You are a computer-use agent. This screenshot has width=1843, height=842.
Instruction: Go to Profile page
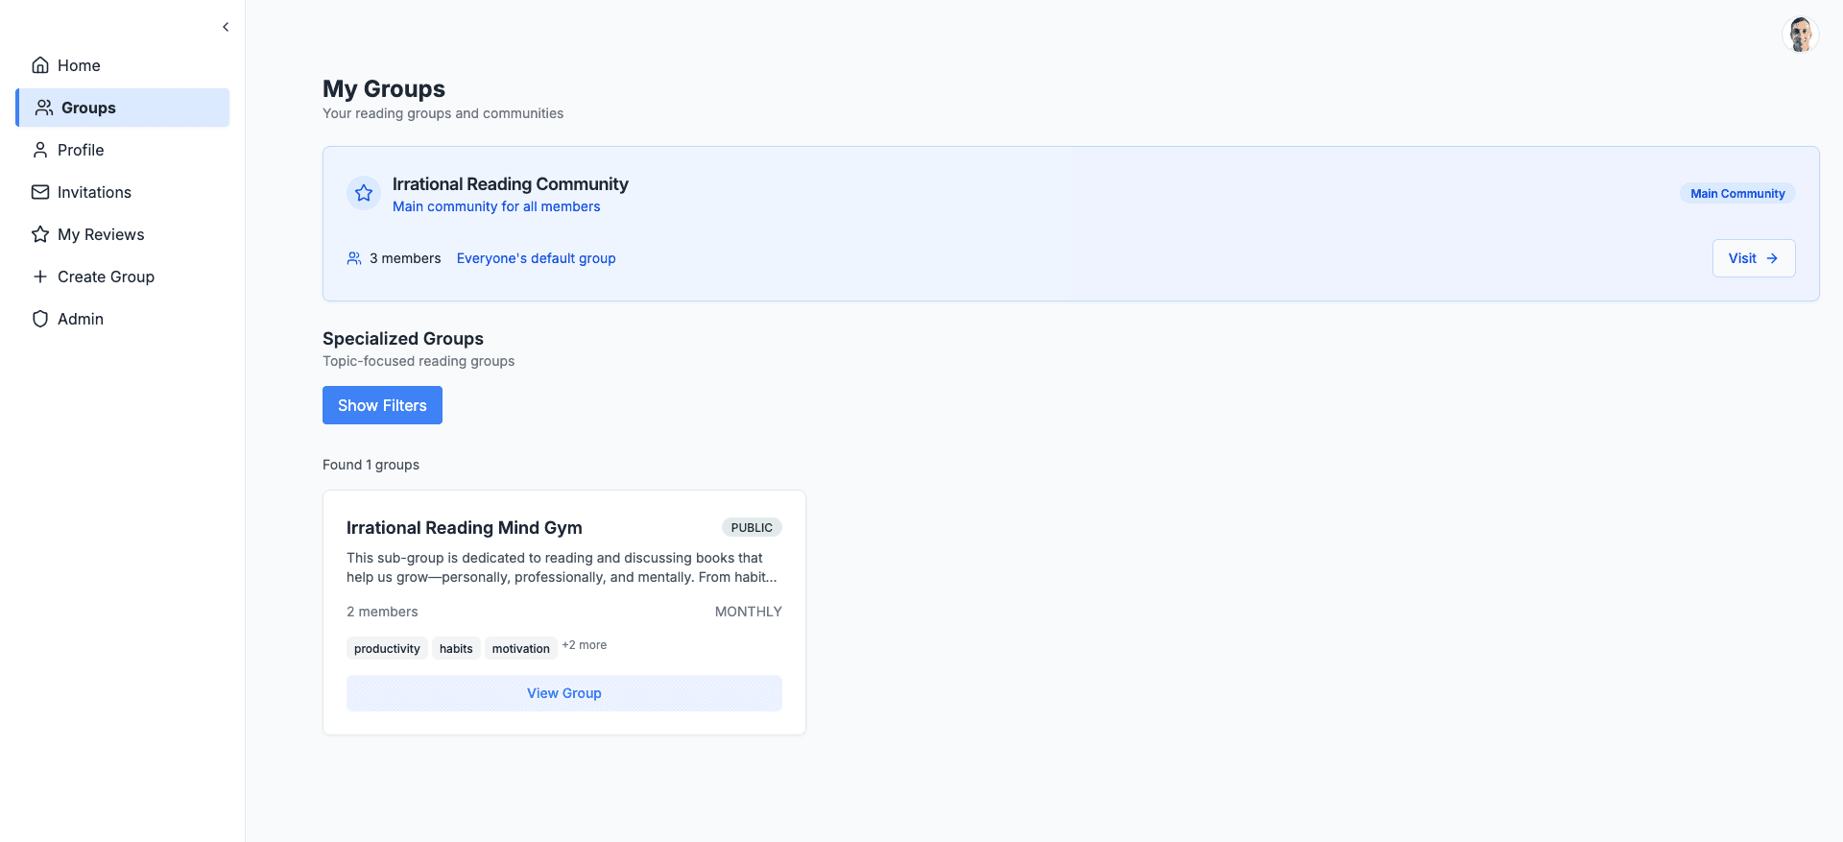coord(123,150)
